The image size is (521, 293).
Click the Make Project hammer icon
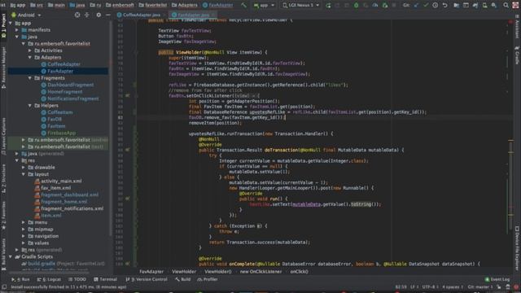pyautogui.click(x=244, y=5)
